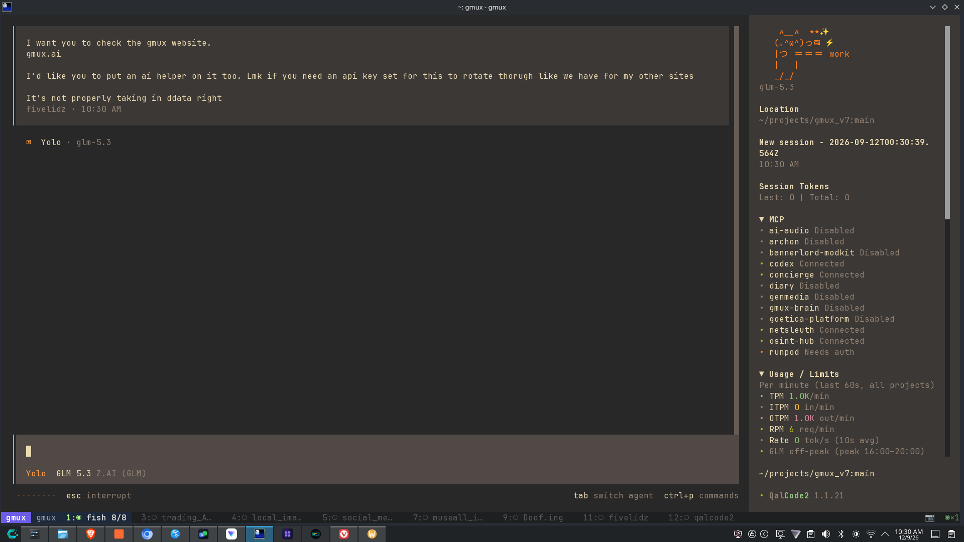Click the QalCode2 1.1.21 version text

(x=806, y=495)
